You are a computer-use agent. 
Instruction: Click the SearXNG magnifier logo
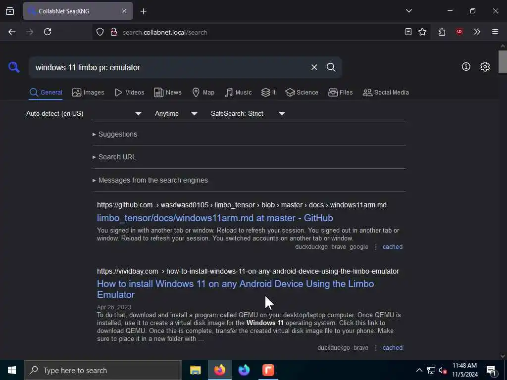(x=14, y=67)
